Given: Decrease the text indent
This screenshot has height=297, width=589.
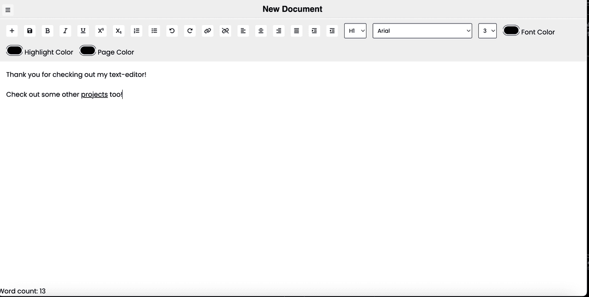Looking at the screenshot, I should click(x=332, y=31).
